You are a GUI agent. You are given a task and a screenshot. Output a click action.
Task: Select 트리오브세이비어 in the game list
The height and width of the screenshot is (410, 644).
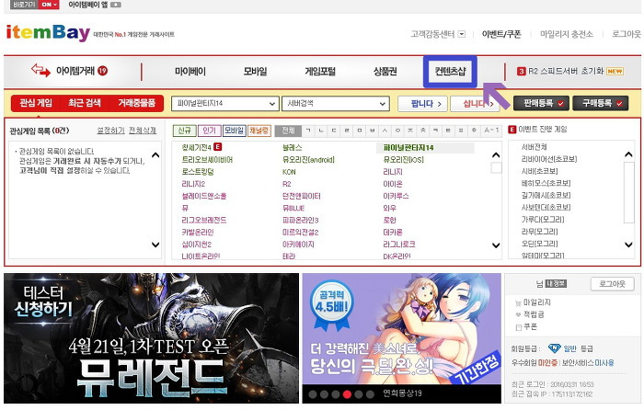(x=207, y=160)
